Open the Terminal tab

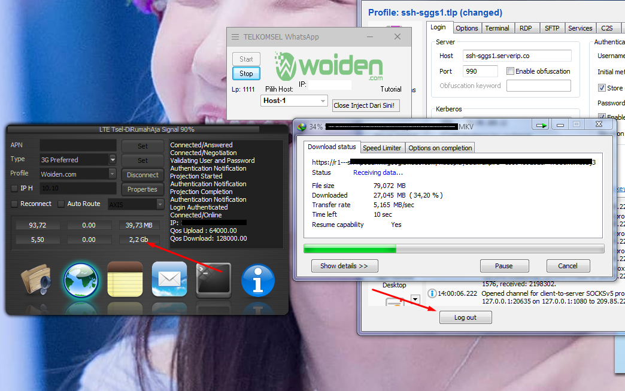click(x=497, y=28)
